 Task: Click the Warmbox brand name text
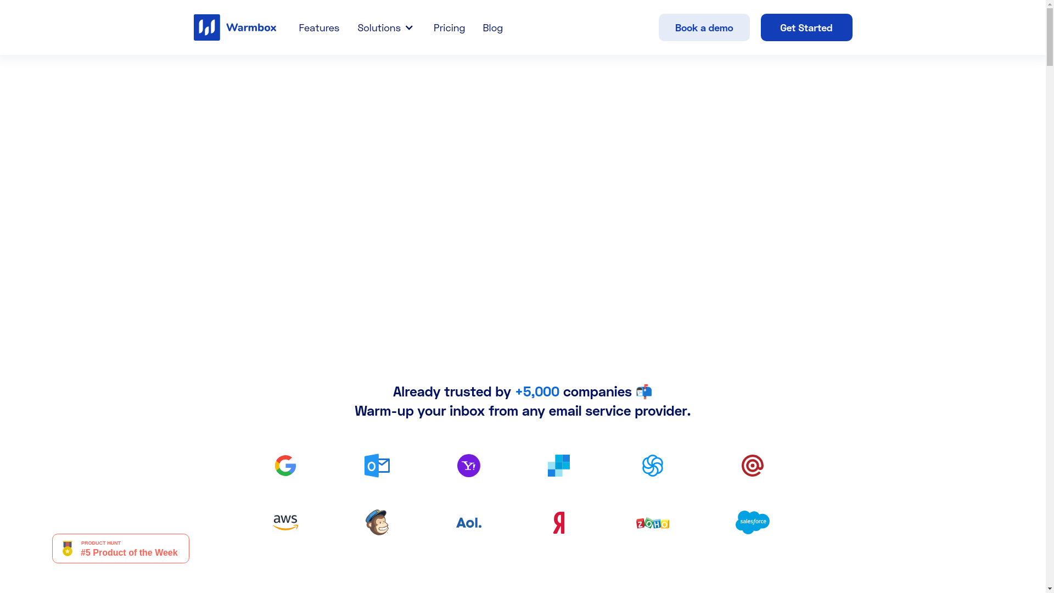(x=251, y=27)
